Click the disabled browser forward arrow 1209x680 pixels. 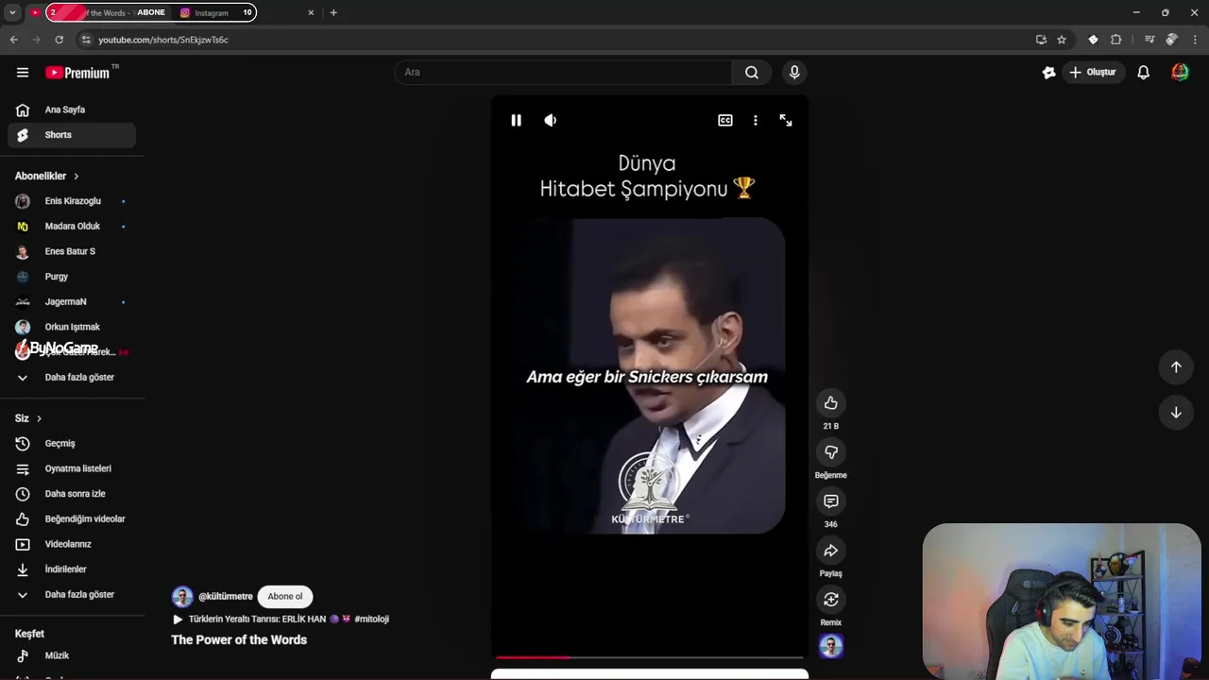[x=36, y=40]
